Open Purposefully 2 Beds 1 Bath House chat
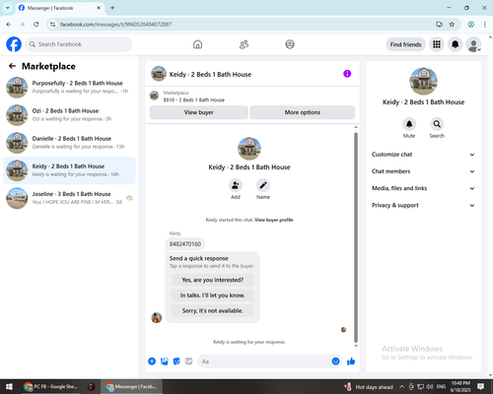The height and width of the screenshot is (394, 493). pyautogui.click(x=69, y=88)
